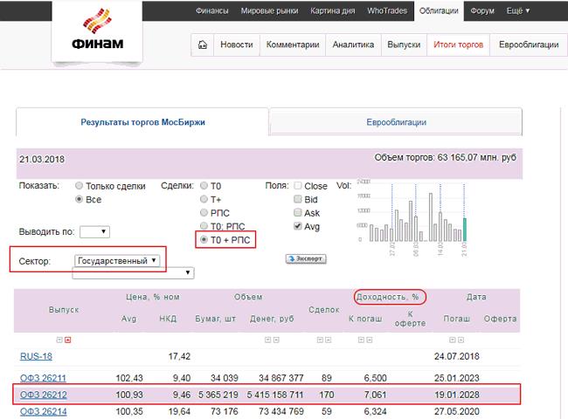568x419 pixels.
Task: Click the first sort arrow under Сделок column
Action: (x=320, y=340)
